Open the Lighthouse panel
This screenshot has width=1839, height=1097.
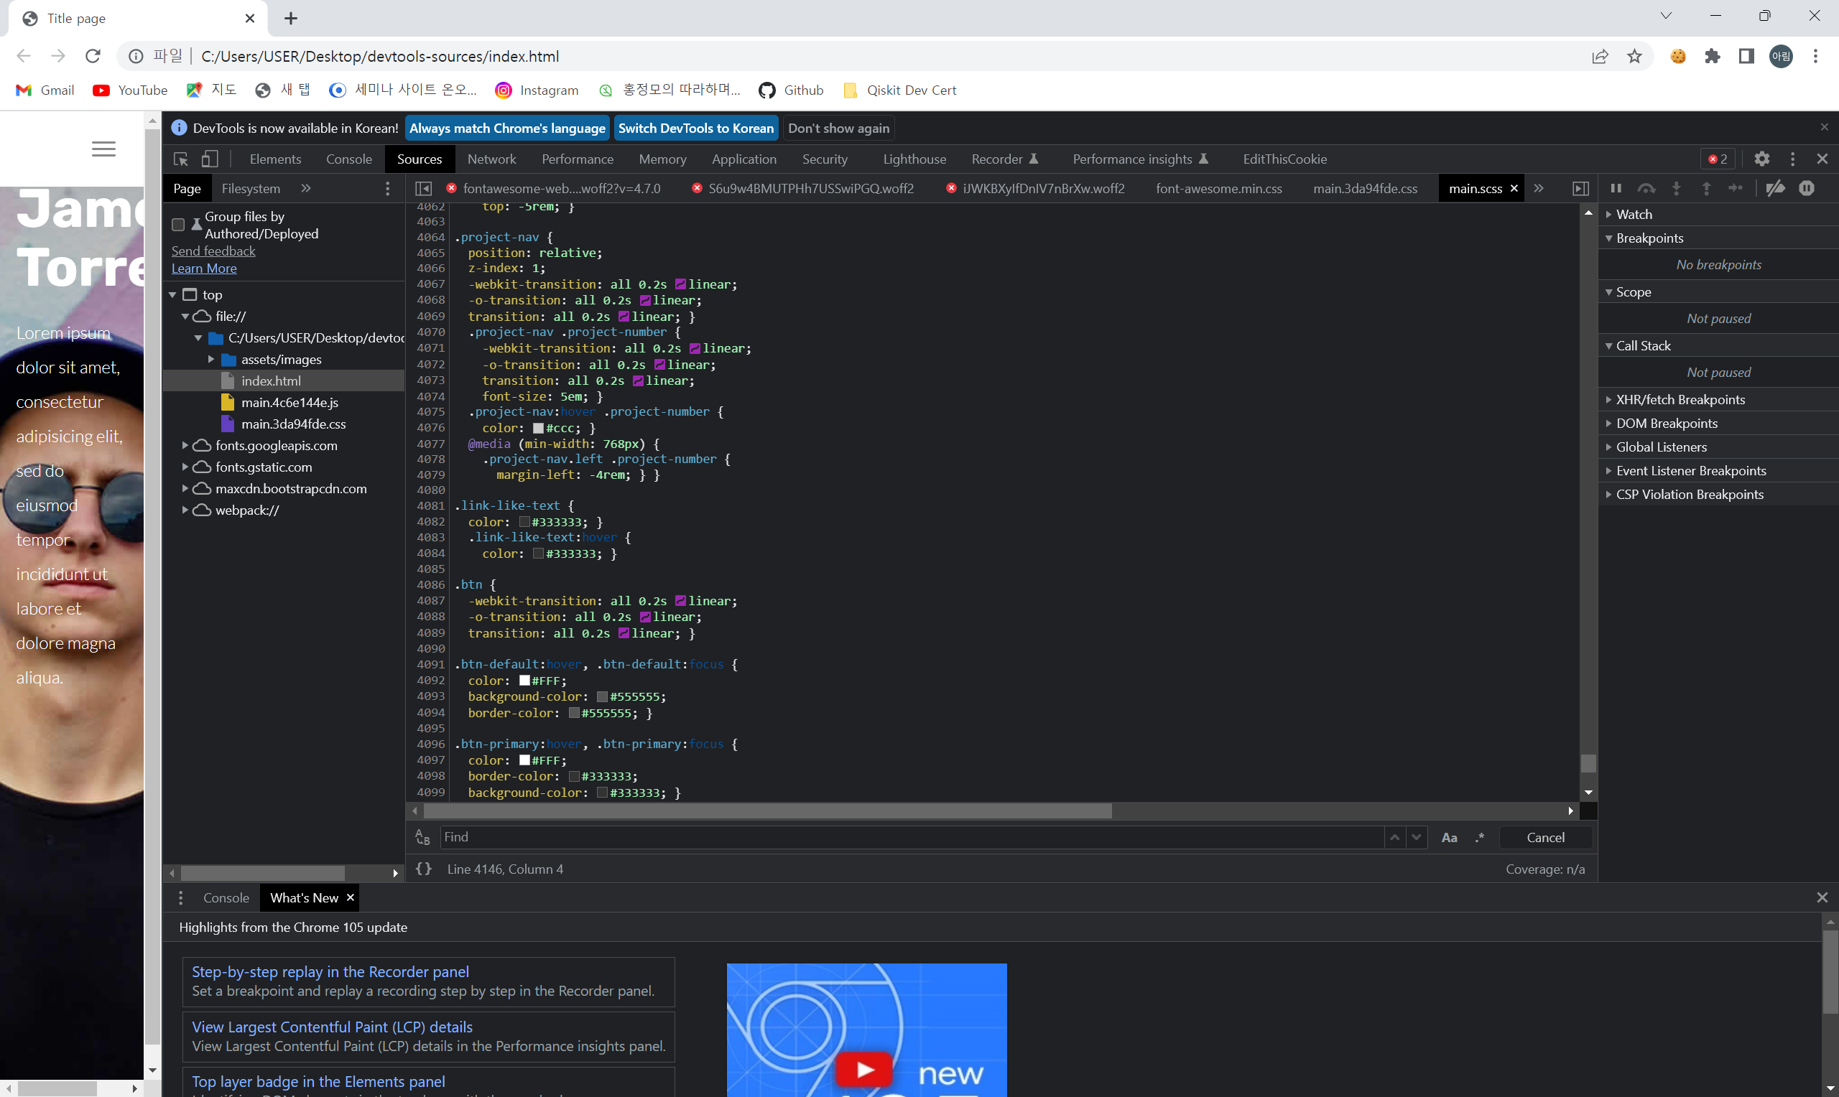click(x=914, y=159)
